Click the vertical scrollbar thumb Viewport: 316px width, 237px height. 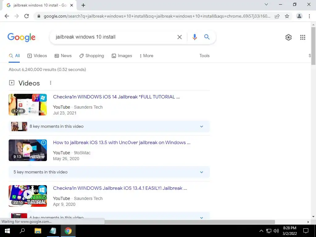[x=313, y=46]
